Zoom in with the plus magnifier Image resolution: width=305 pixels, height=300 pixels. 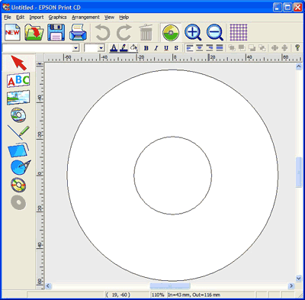pyautogui.click(x=193, y=32)
